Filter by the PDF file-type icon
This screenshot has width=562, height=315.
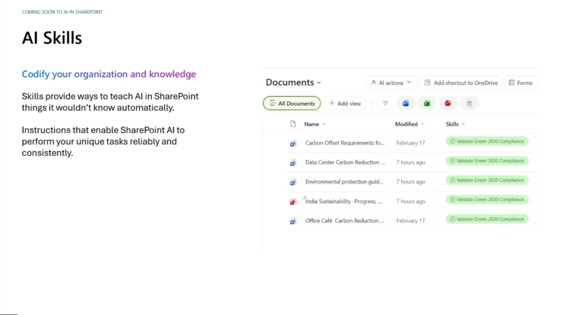469,103
